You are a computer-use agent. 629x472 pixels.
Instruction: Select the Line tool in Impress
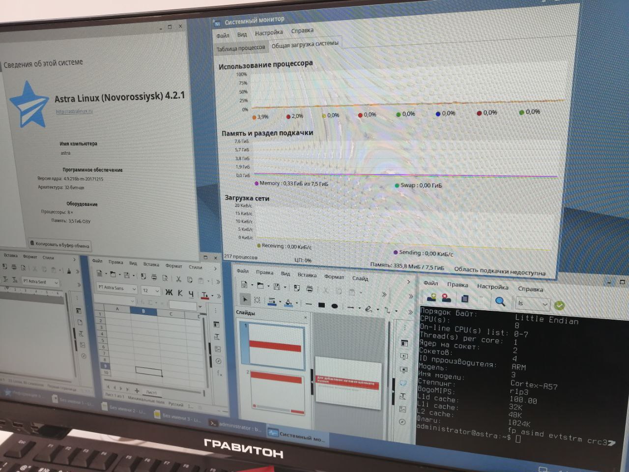(x=309, y=304)
